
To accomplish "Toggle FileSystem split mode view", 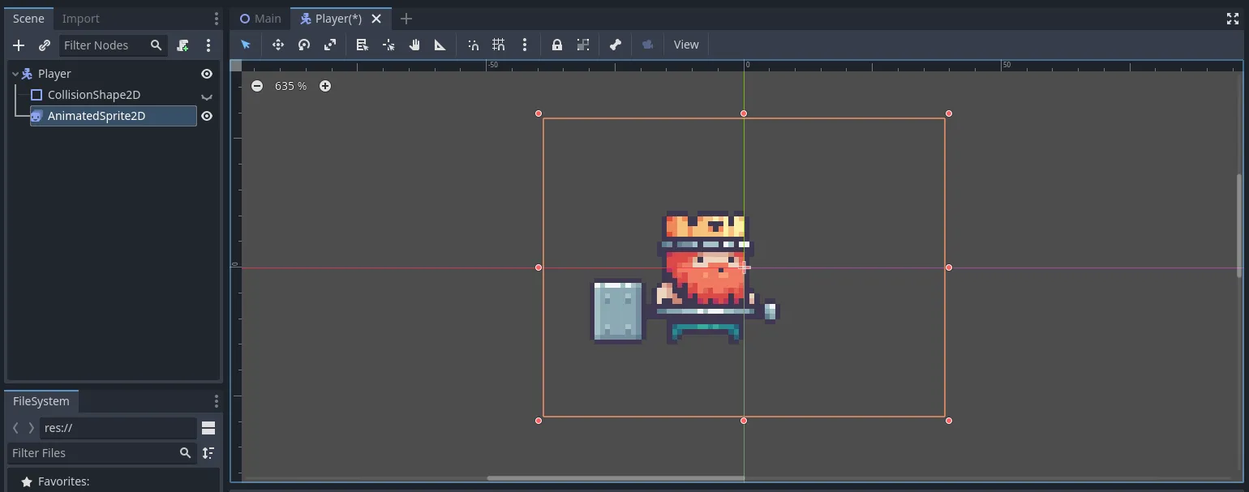I will coord(208,428).
